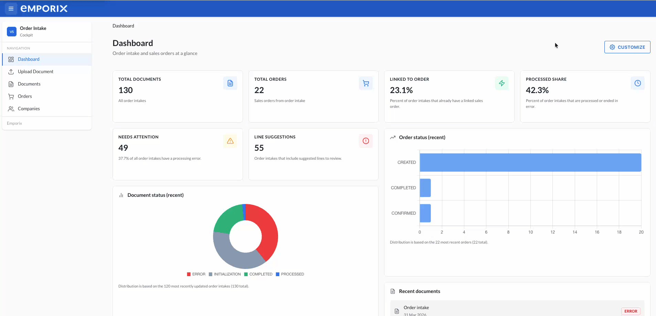This screenshot has height=316, width=656.
Task: Click the COMPLETED bar in order status chart
Action: 425,188
